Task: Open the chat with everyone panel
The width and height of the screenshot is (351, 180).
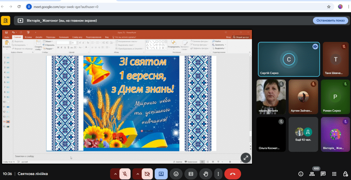Action: coord(323,174)
